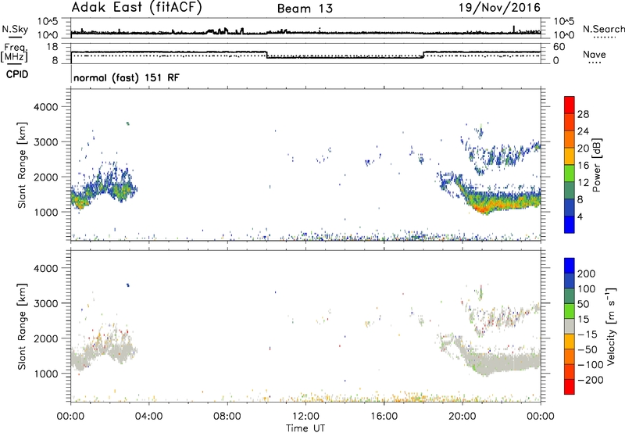The image size is (625, 433).
Task: Click the 'Nave' legend label
Action: (595, 54)
